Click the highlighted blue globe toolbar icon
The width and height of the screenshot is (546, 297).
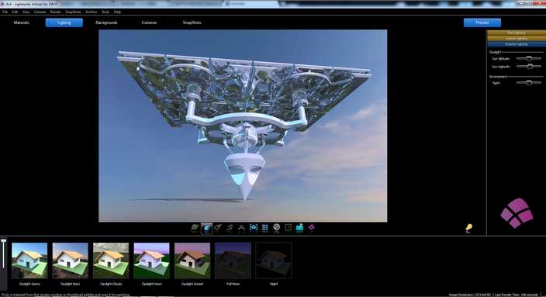(206, 229)
